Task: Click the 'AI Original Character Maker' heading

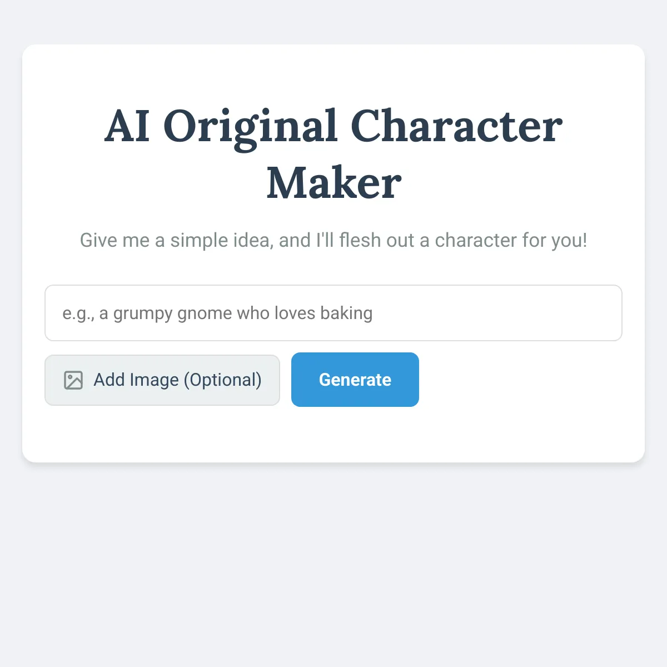Action: point(333,154)
